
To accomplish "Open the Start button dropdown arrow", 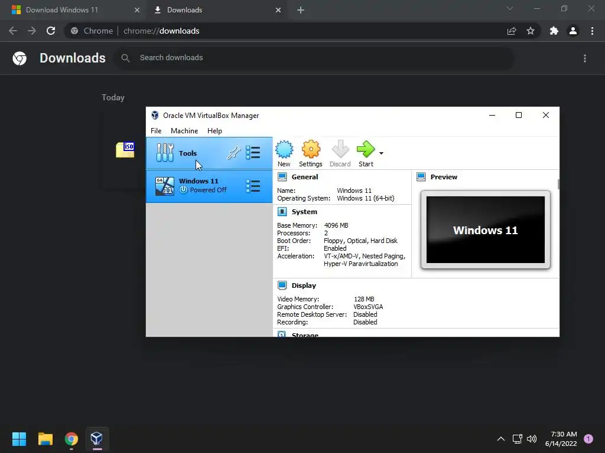I will [381, 153].
